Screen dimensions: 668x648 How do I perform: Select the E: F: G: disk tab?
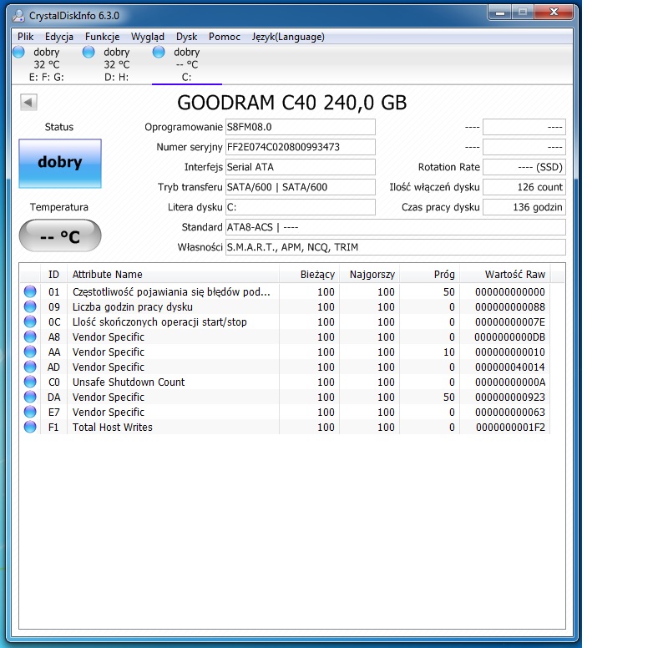tap(47, 64)
